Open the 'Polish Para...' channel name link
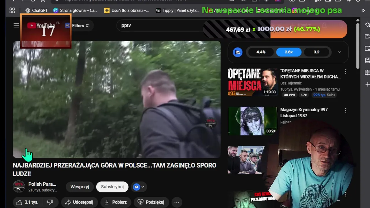This screenshot has width=370, height=208. coord(42,184)
